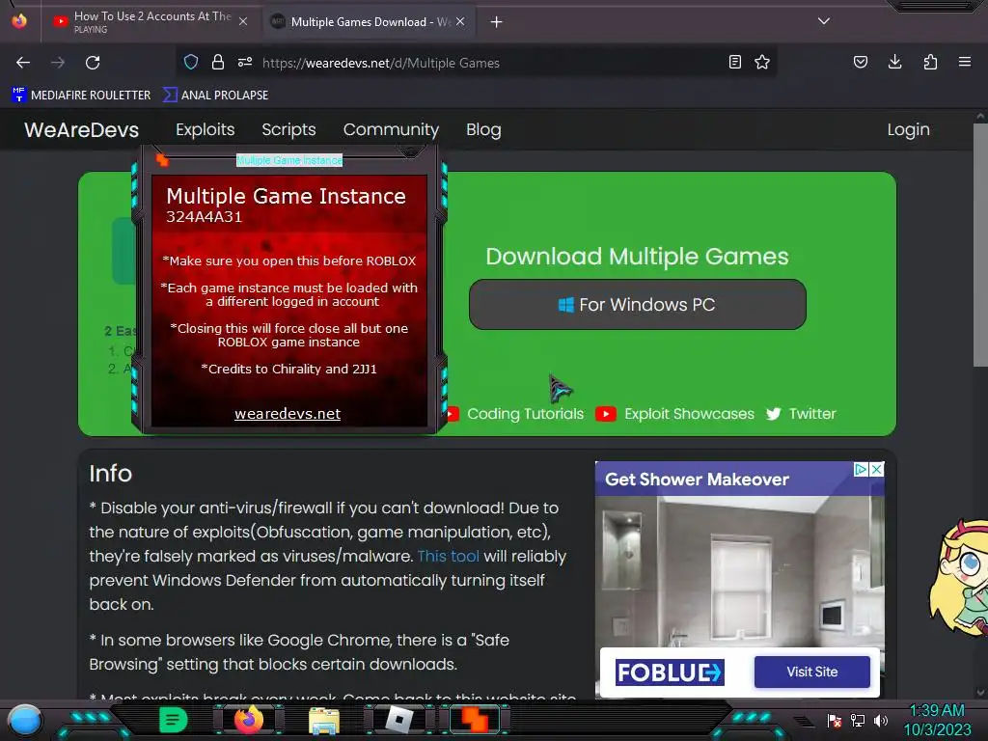Viewport: 988px width, 741px height.
Task: Reload the current page
Action: 93,63
